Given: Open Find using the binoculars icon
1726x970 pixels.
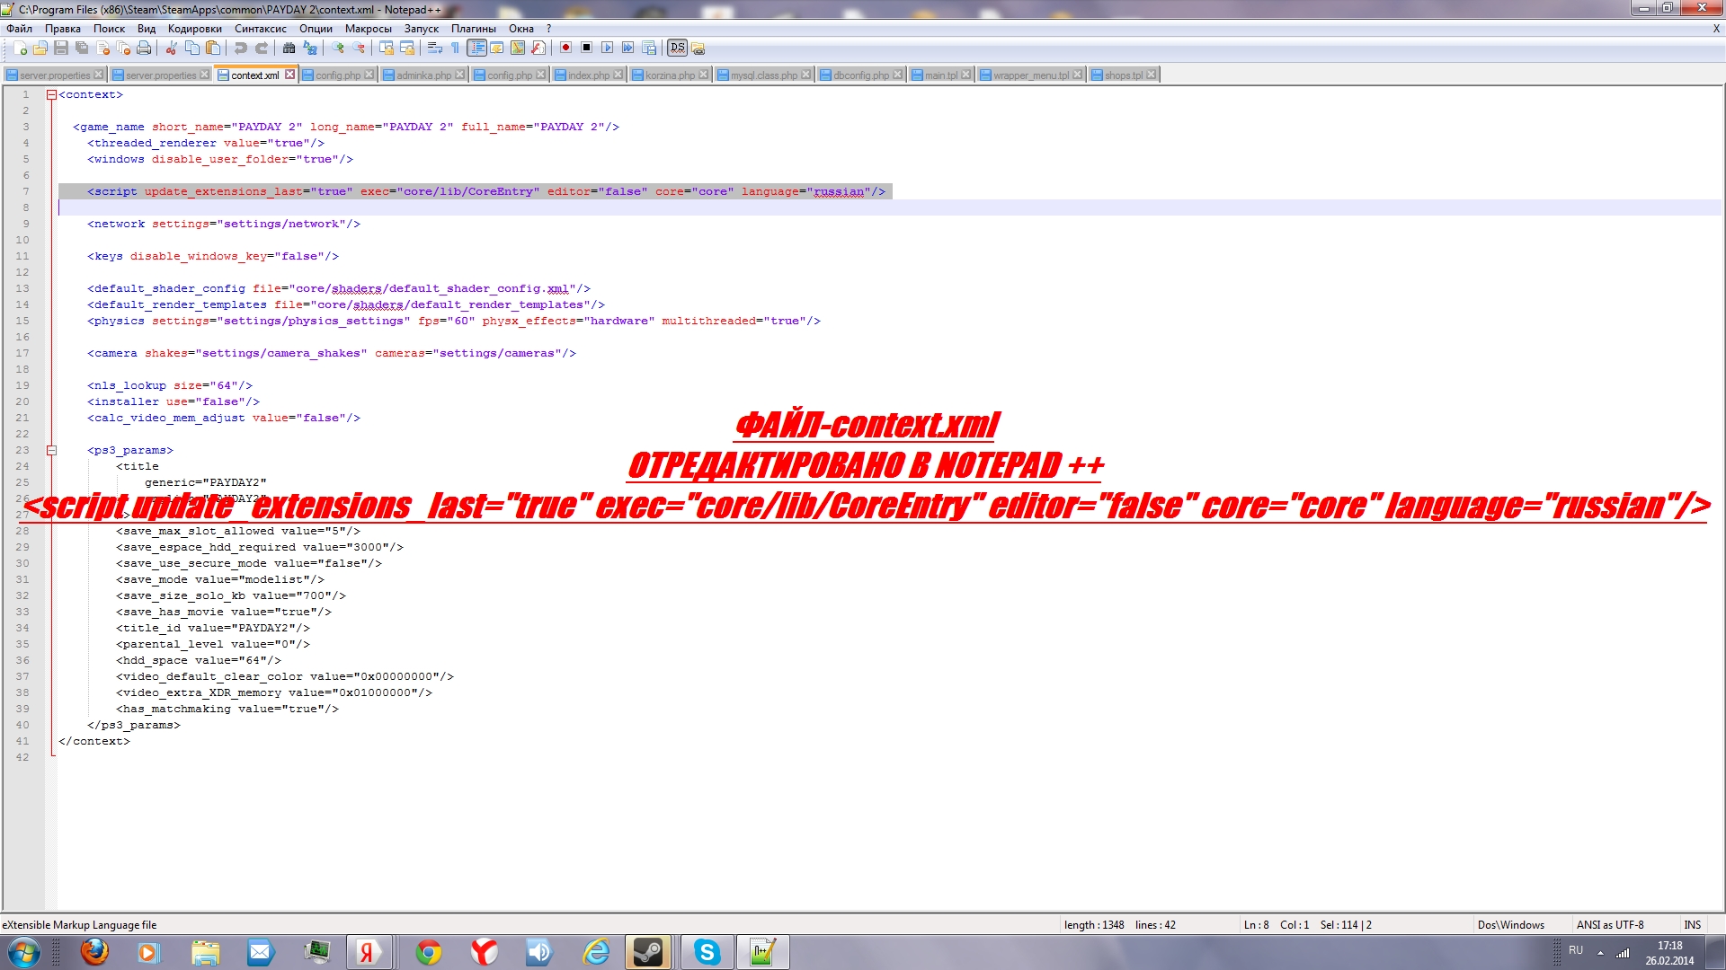Looking at the screenshot, I should (289, 48).
